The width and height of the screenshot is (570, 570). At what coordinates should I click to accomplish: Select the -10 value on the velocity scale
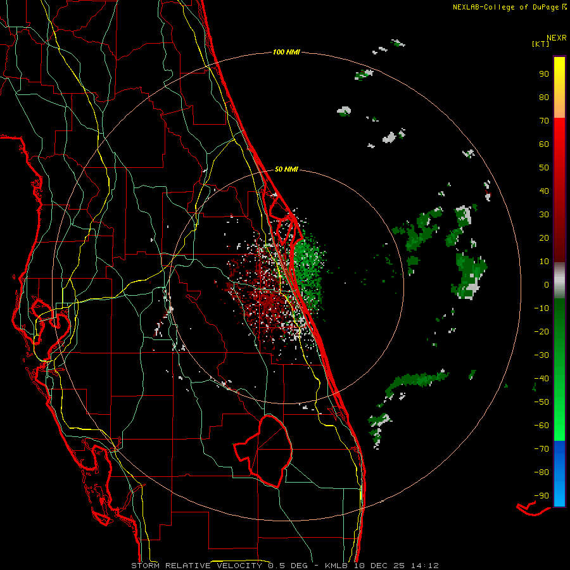click(541, 308)
